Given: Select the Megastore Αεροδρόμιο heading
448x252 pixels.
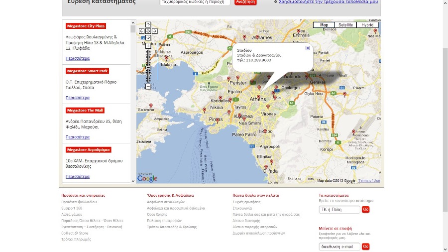Looking at the screenshot, I should coord(88,150).
